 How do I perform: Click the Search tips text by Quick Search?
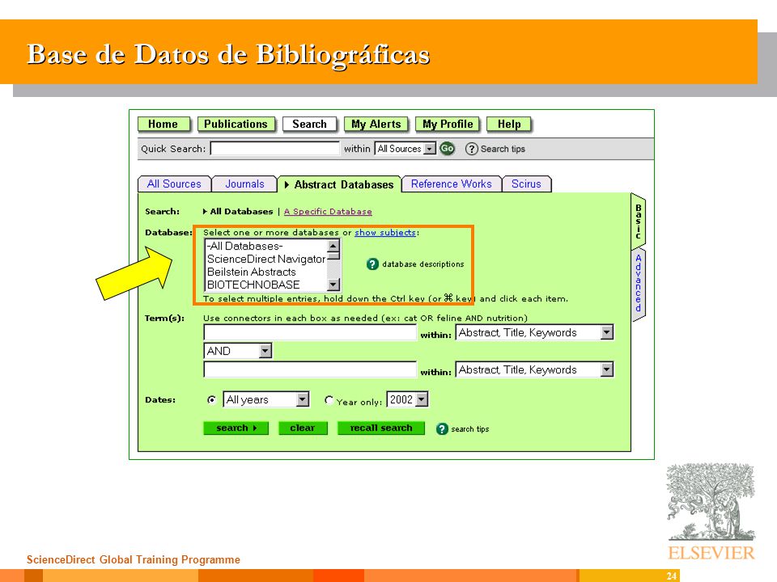click(x=503, y=149)
